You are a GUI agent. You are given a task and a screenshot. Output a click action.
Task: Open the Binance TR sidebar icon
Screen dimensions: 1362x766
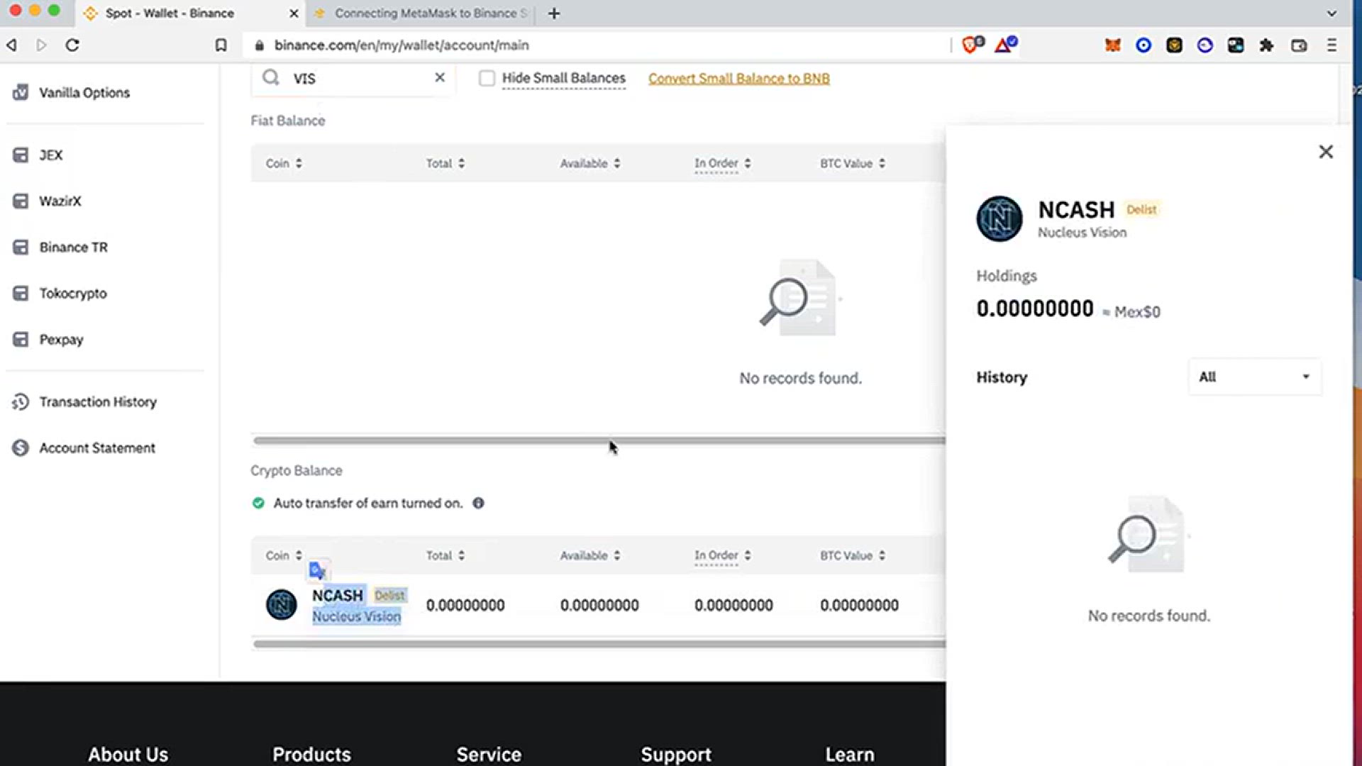(21, 247)
